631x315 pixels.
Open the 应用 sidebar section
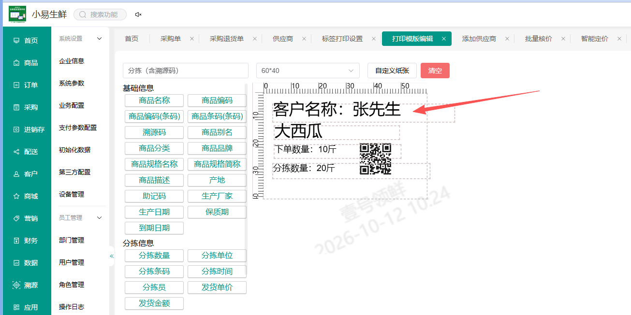[x=27, y=307]
